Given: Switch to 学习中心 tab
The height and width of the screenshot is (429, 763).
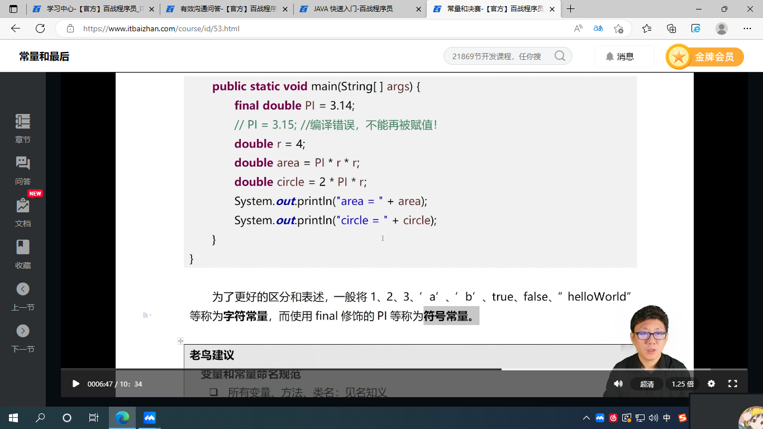Looking at the screenshot, I should (93, 9).
